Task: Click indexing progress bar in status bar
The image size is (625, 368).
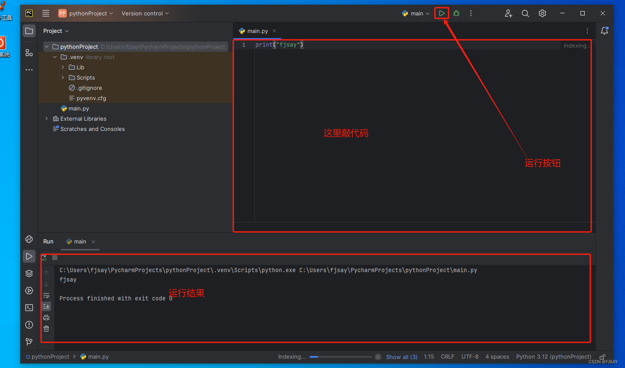Action: (341, 357)
